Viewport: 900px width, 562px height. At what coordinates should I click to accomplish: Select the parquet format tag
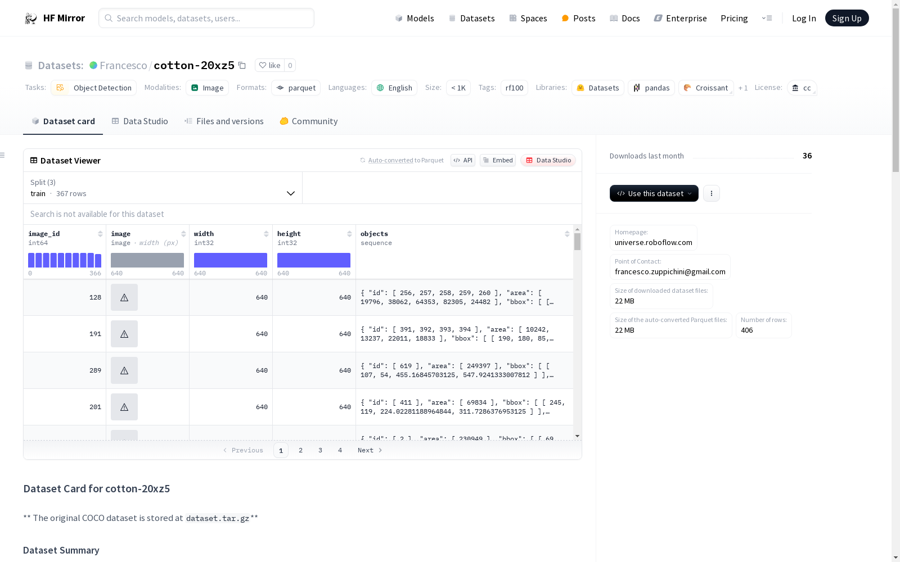tap(296, 88)
